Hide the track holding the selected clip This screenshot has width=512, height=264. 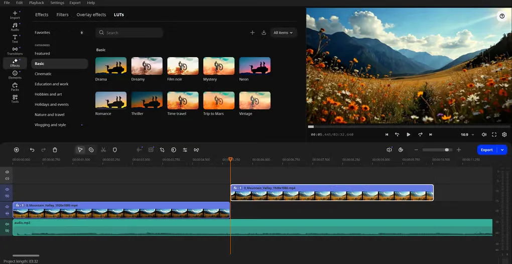pos(7,189)
